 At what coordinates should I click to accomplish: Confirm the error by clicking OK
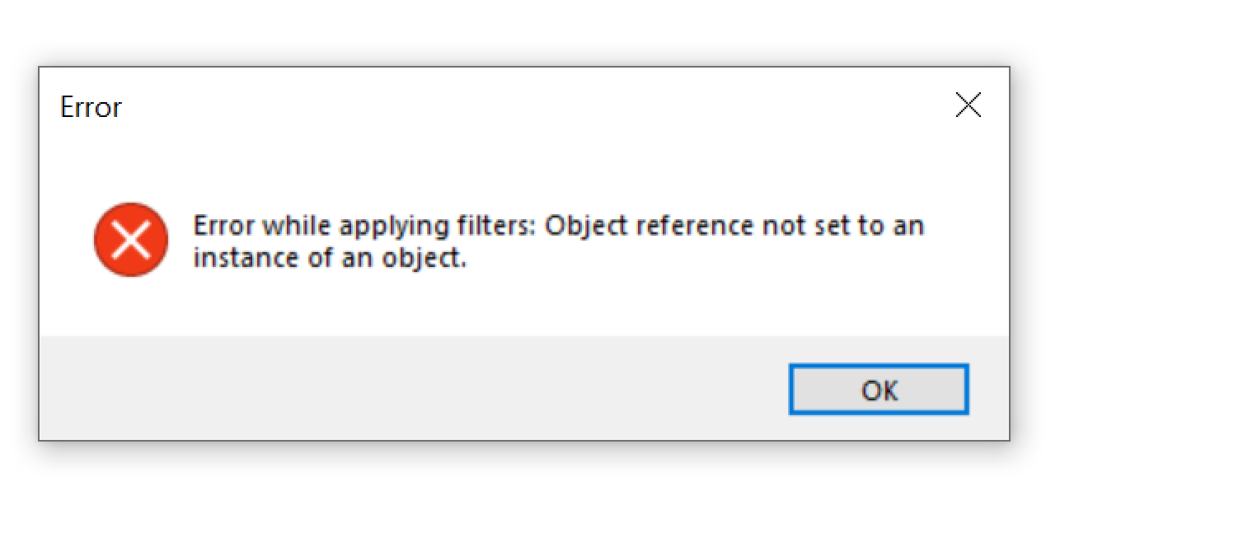tap(879, 389)
